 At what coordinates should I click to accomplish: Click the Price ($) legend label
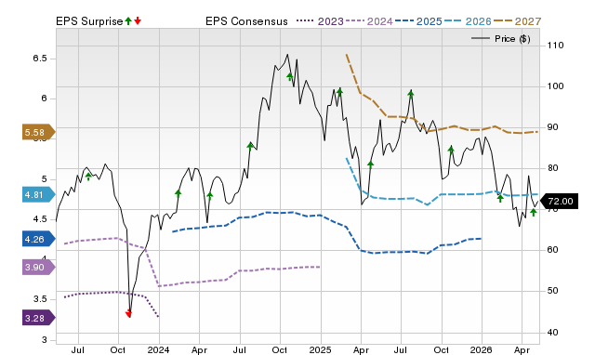click(512, 39)
